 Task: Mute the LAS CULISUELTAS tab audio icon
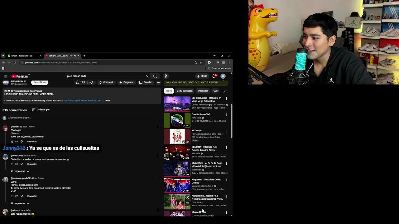[75, 56]
